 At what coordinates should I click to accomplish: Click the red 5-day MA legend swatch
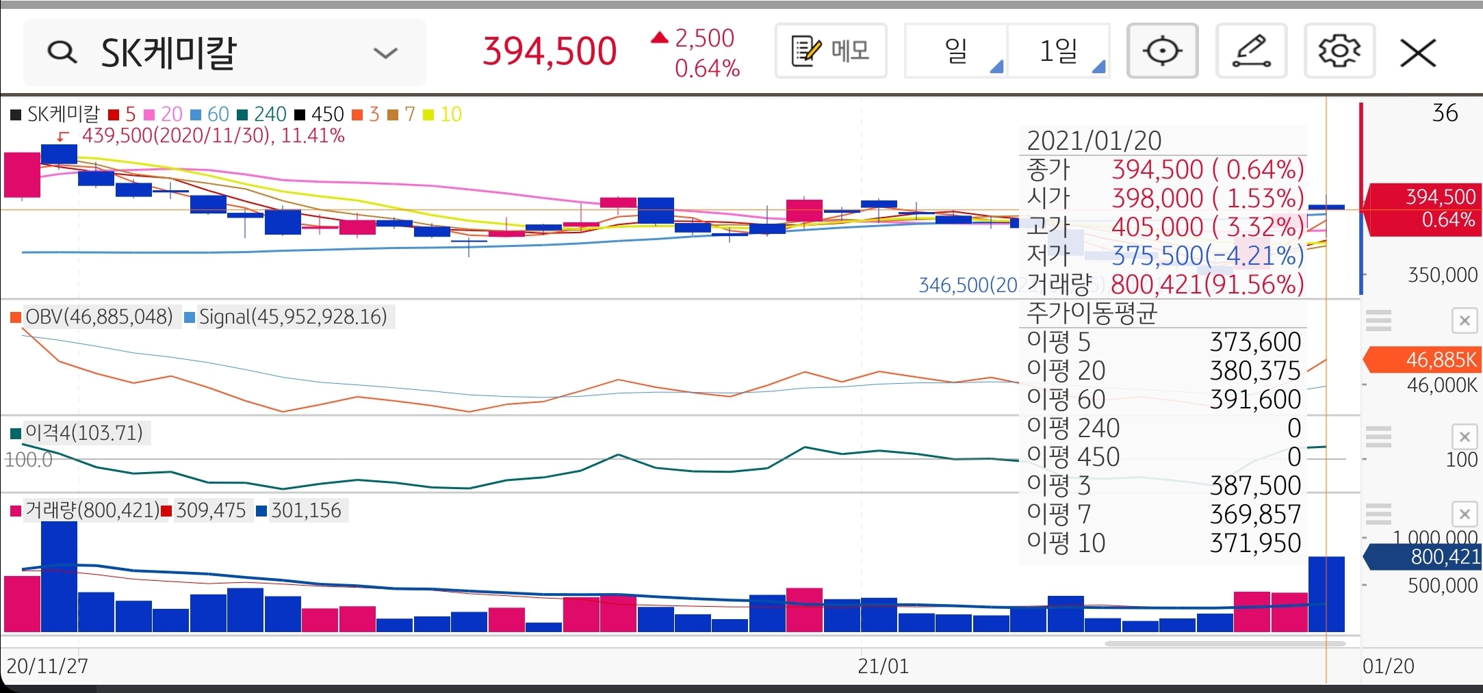pyautogui.click(x=114, y=114)
